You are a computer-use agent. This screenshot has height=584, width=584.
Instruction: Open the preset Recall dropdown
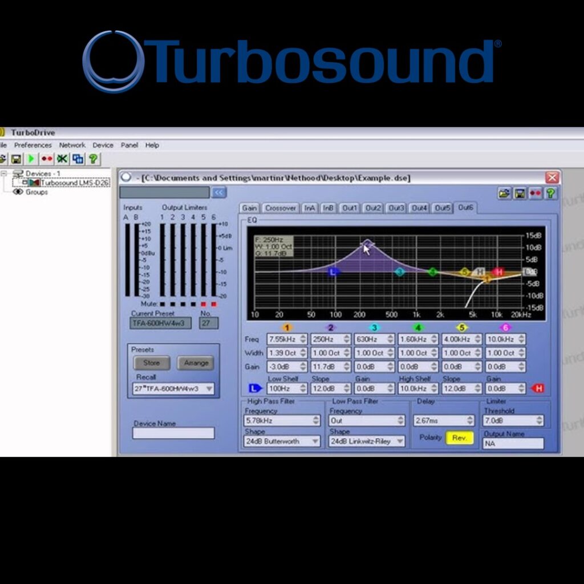[209, 389]
